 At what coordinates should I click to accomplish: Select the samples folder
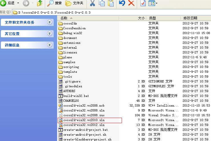pyautogui.click(x=67, y=62)
